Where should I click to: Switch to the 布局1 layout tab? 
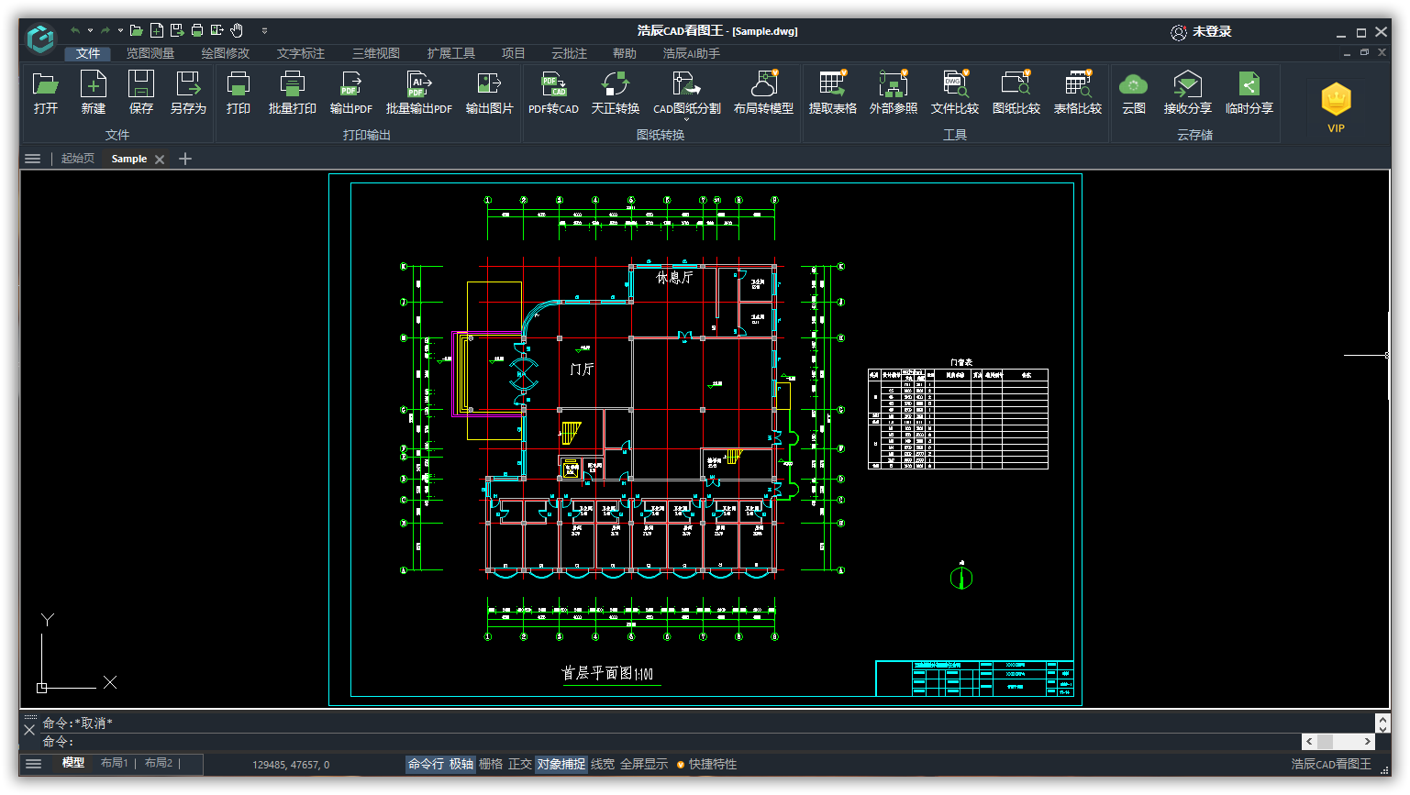pyautogui.click(x=114, y=763)
